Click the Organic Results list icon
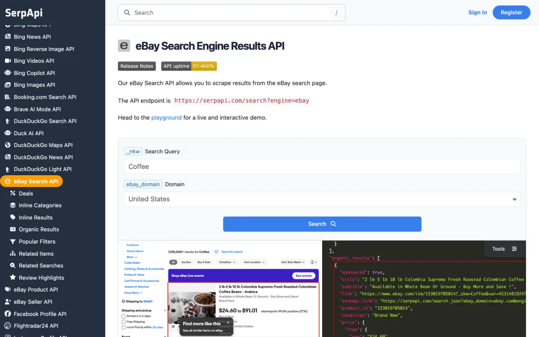Viewport: 539px width, 337px height. [13, 229]
